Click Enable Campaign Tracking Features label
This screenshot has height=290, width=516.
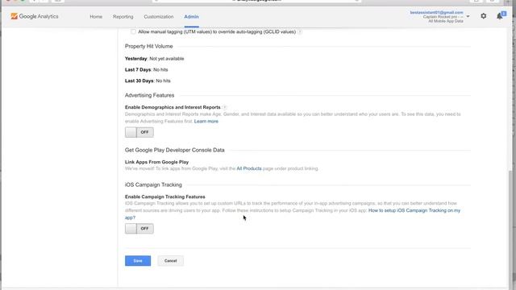click(164, 197)
